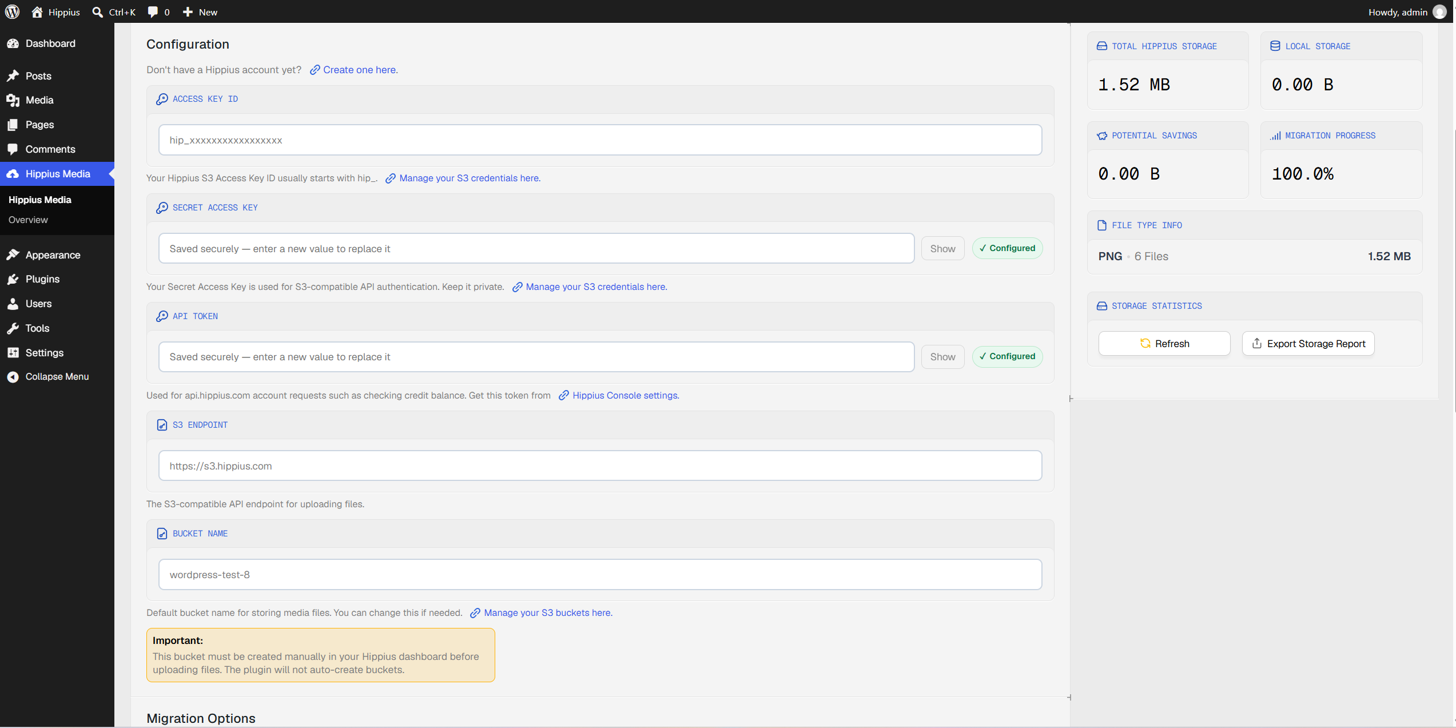The width and height of the screenshot is (1456, 728).
Task: Click the admin avatar icon
Action: point(1439,12)
